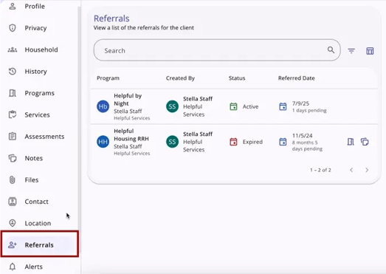Open the Helpful by Night referral row
The width and height of the screenshot is (386, 274).
(234, 106)
